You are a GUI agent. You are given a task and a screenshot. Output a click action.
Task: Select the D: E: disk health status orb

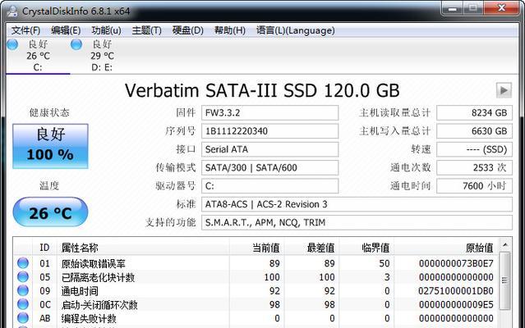[76, 44]
